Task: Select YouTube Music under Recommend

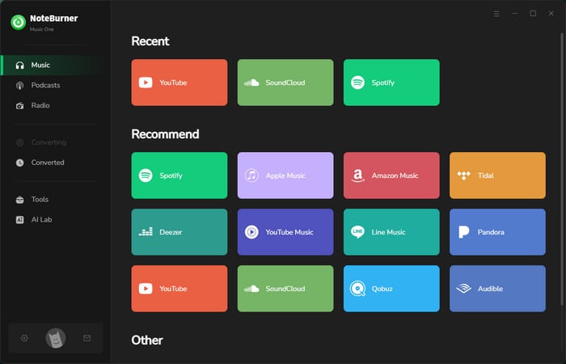Action: [x=285, y=232]
